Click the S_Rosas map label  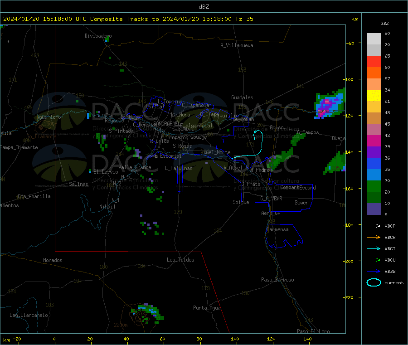tap(182, 146)
